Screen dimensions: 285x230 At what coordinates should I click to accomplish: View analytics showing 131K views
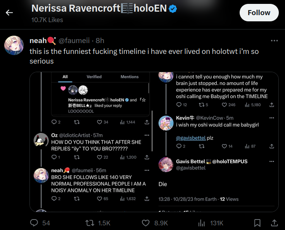pyautogui.click(x=202, y=223)
